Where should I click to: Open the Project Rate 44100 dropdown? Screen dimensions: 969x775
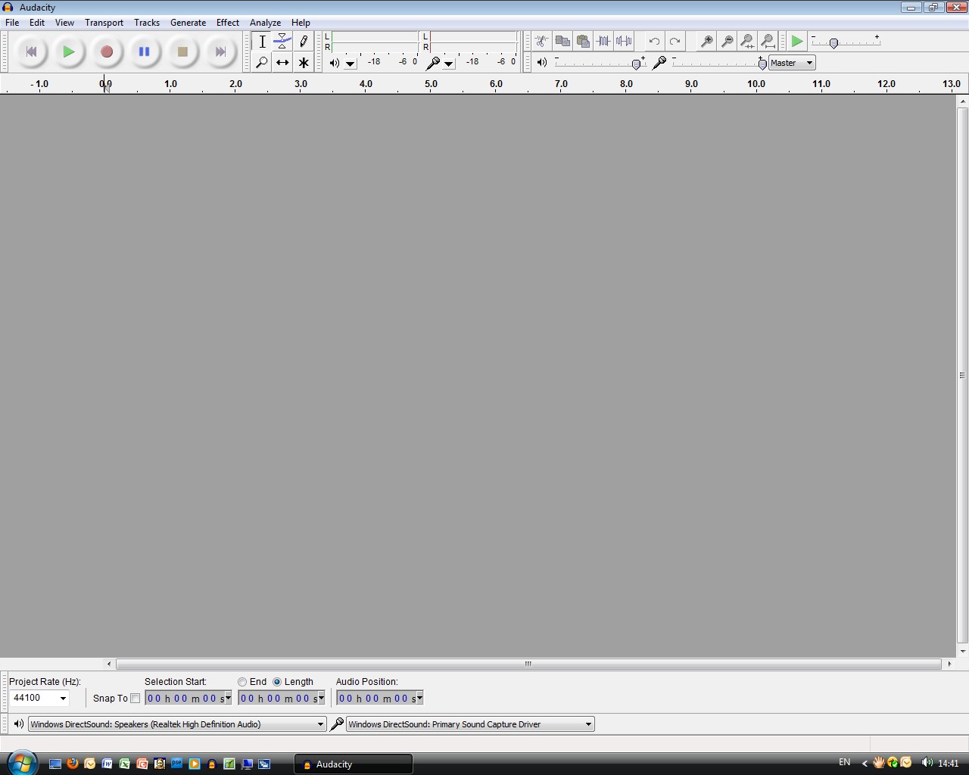click(x=63, y=699)
